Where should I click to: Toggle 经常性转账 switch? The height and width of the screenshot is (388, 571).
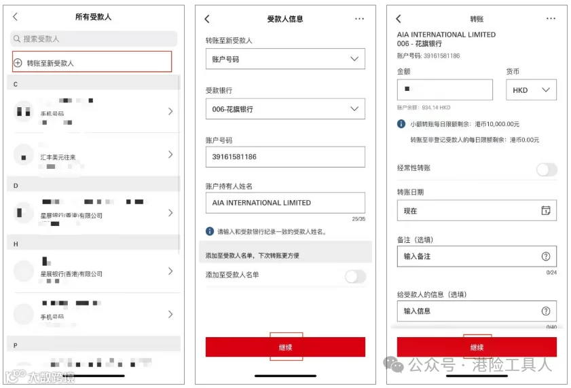(547, 170)
